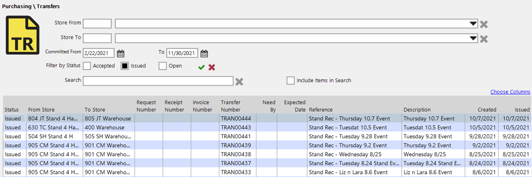Click the 505 SH Warehou... cell
Image resolution: width=532 pixels, height=177 pixels.
click(x=108, y=137)
